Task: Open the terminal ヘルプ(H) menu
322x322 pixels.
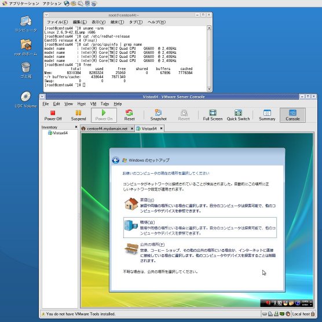Action: click(156, 22)
